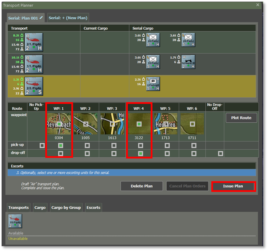Click the pencil icon to rename Plan 001
268x251 pixels.
click(41, 18)
